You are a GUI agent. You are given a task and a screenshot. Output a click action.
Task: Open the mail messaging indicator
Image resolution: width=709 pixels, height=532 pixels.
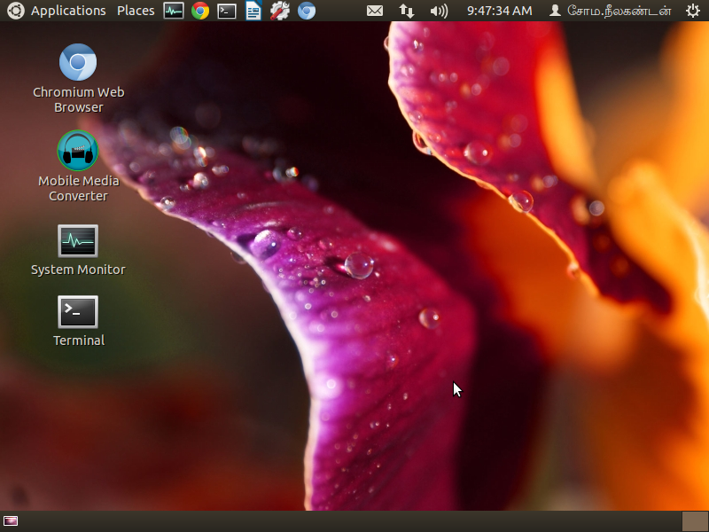coord(374,11)
